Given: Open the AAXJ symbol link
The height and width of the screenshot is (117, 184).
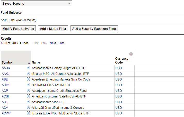Looking at the screenshot, I should point(5,74).
